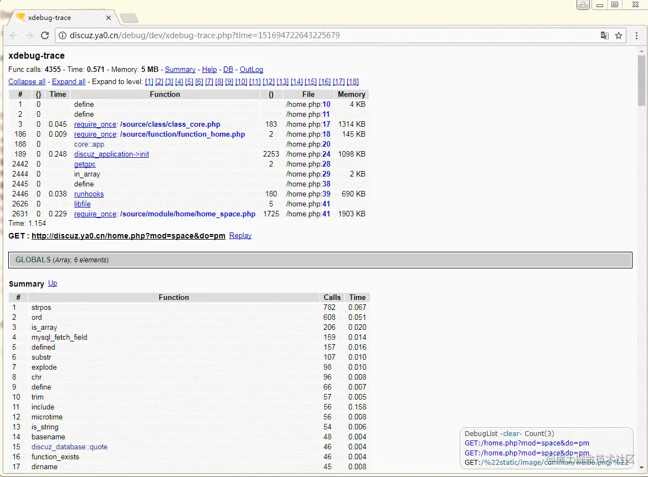Close the xdebug-trace tab
This screenshot has width=648, height=477.
coord(108,18)
